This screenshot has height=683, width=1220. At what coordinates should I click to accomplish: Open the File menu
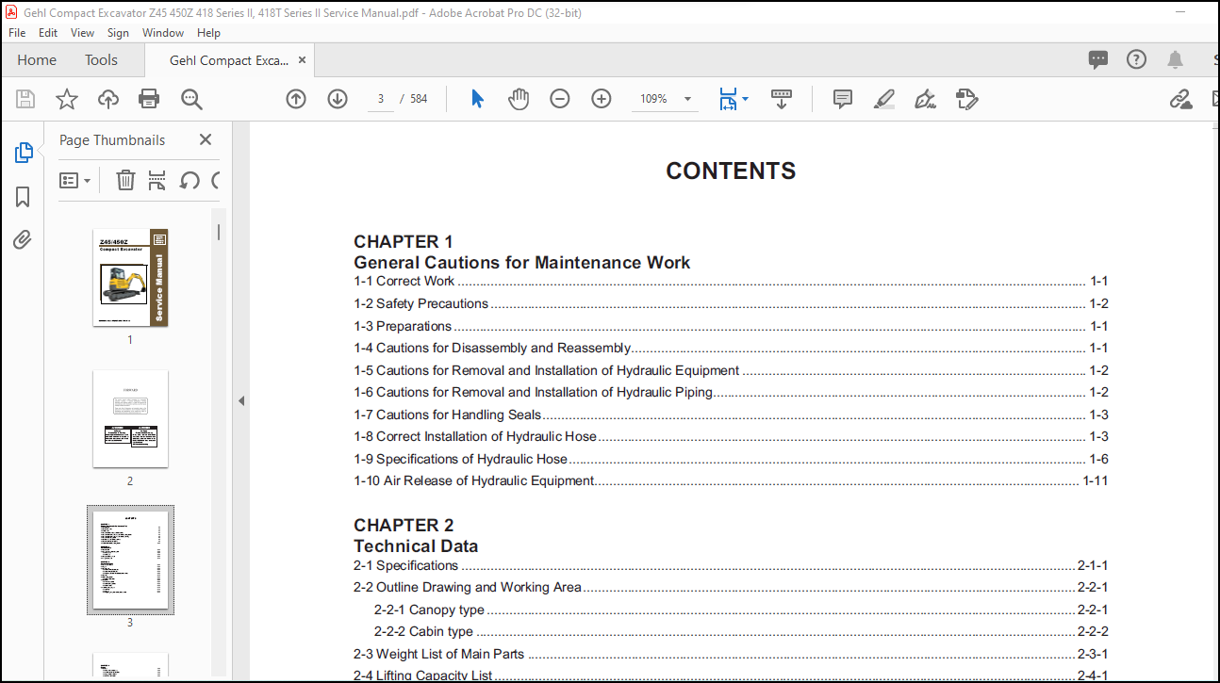point(17,33)
